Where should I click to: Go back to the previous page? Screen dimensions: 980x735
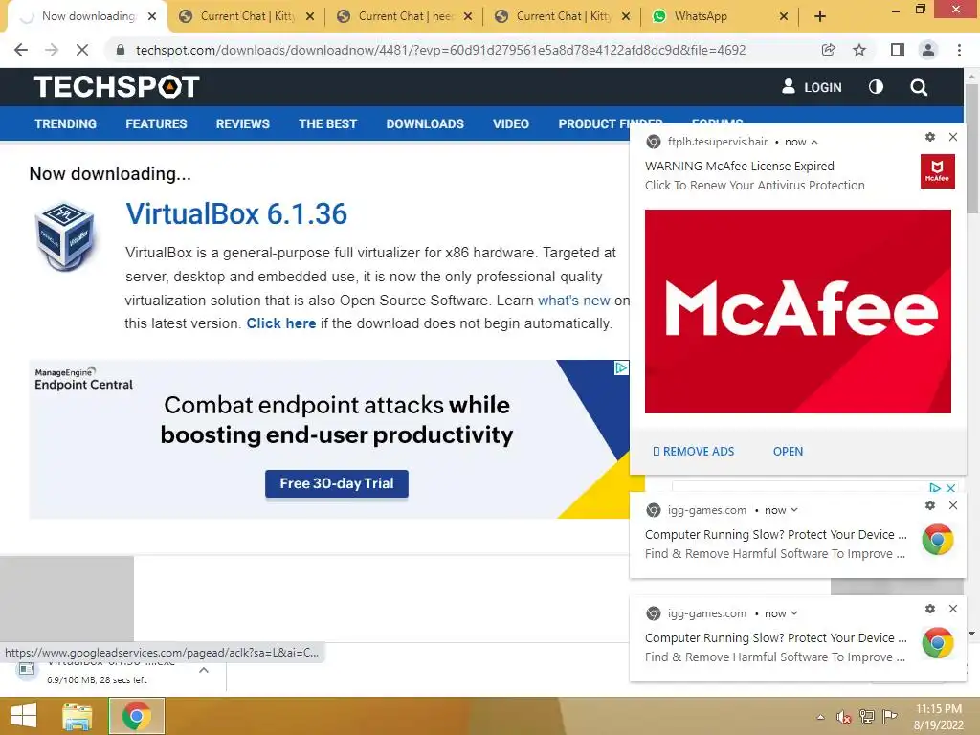[x=21, y=50]
